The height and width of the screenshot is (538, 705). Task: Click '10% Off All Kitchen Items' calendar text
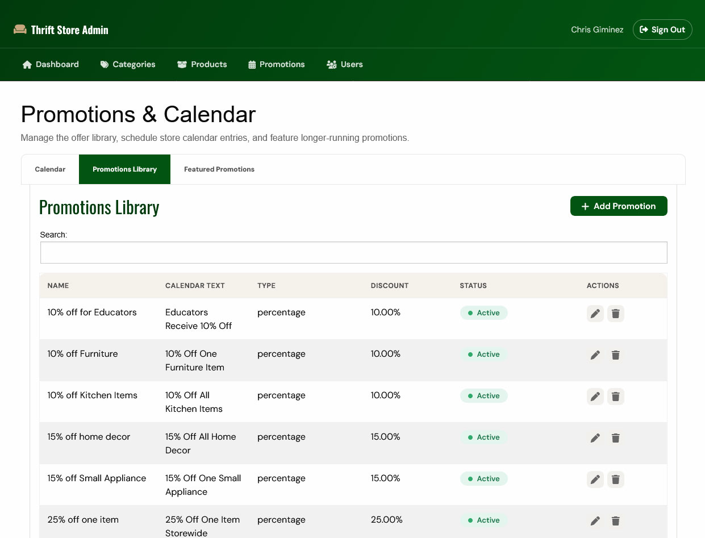(x=194, y=402)
